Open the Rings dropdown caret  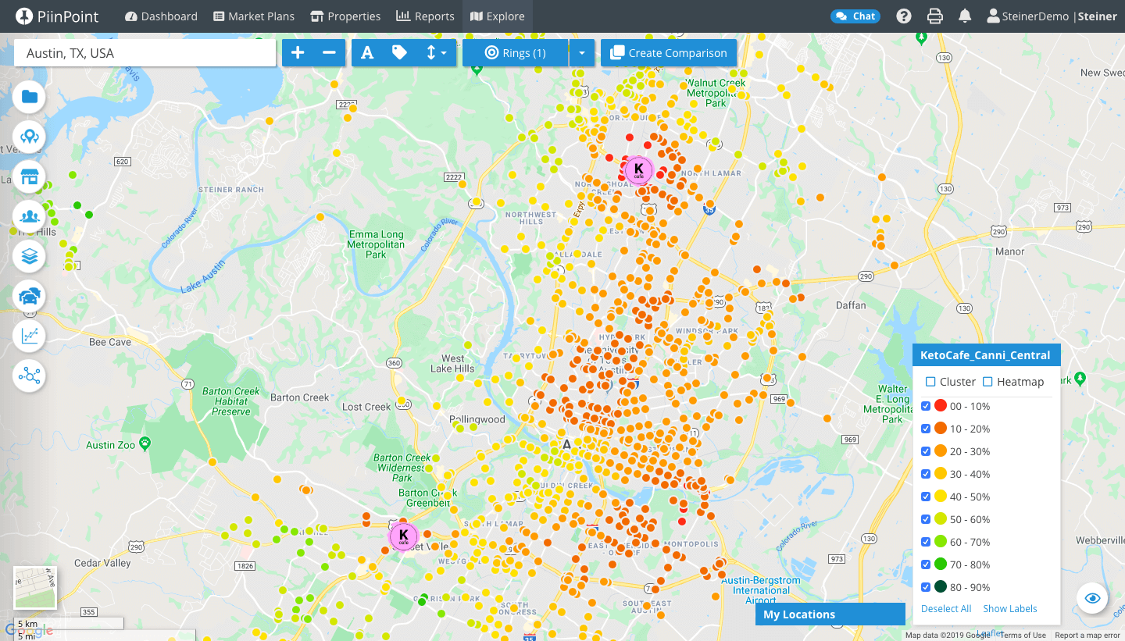(x=582, y=53)
